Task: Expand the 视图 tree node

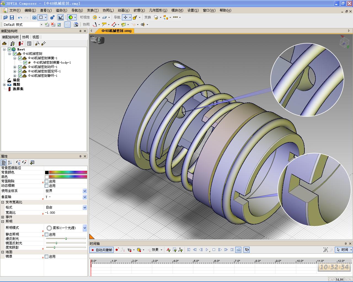Action: 4,85
